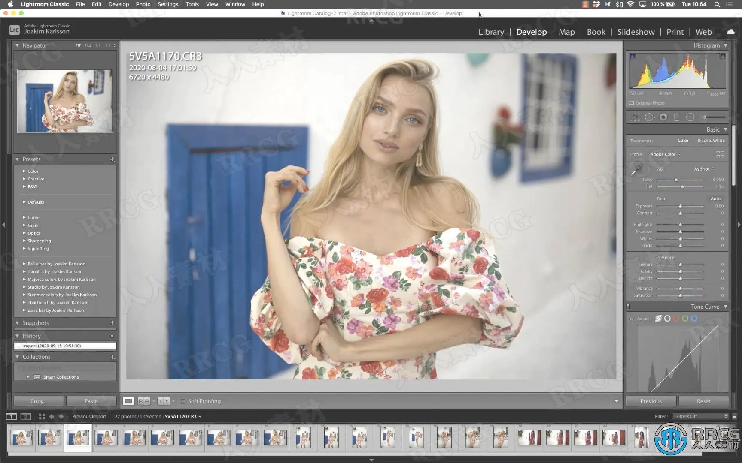The image size is (742, 463).
Task: Adjust the Exposure slider handle
Action: (x=680, y=207)
